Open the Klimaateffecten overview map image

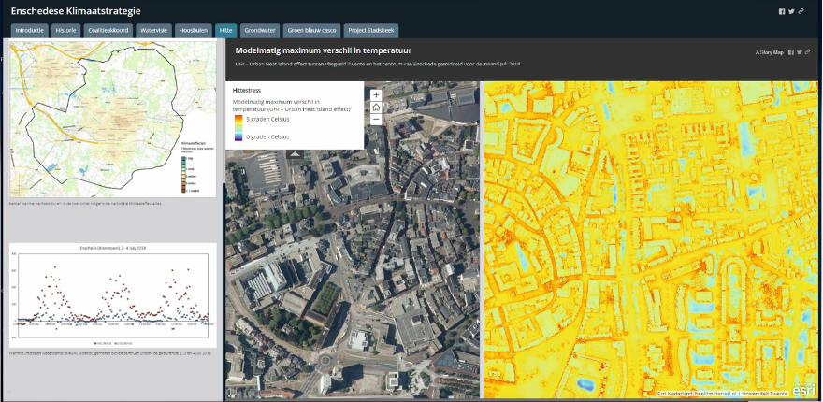pos(112,119)
